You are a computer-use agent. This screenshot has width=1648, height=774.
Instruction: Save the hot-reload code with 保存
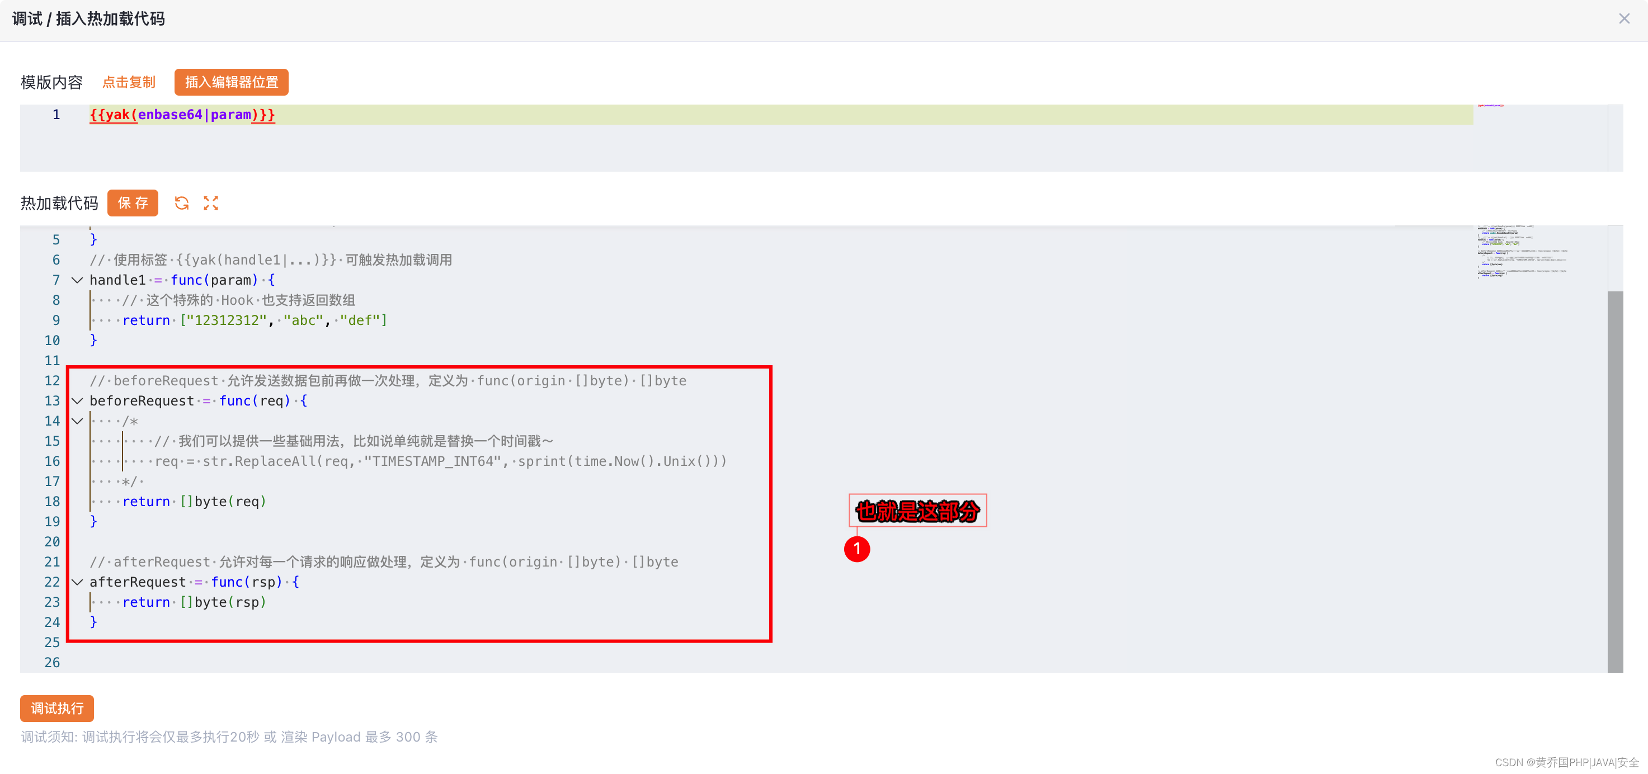(133, 203)
